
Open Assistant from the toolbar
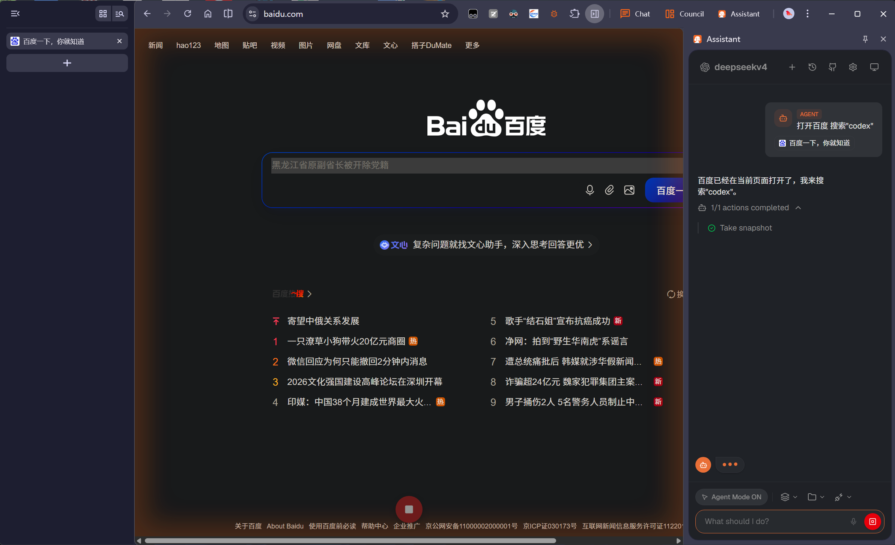739,14
